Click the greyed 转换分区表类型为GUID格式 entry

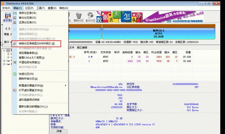(x=37, y=39)
